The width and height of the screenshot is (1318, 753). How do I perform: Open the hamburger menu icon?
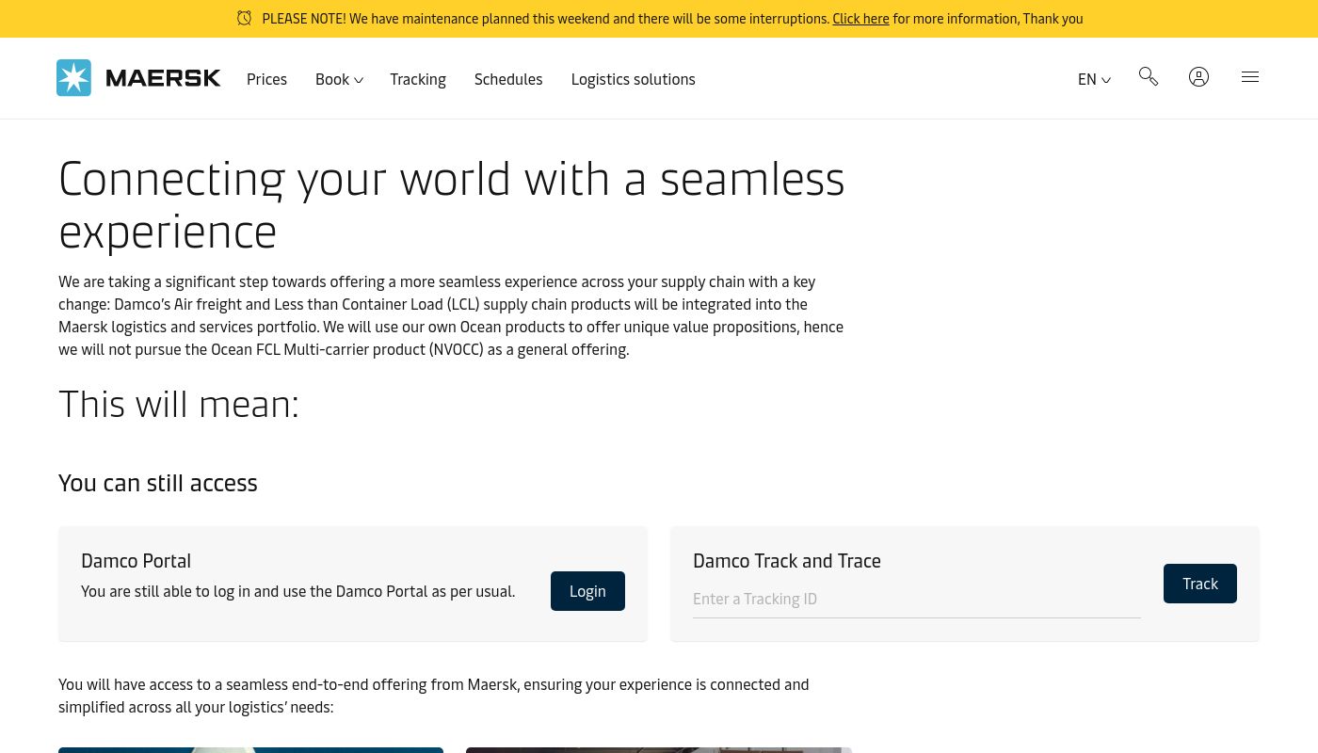pos(1250,77)
